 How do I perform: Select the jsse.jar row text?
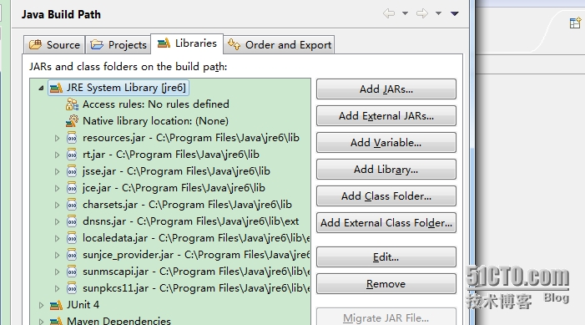(x=176, y=171)
